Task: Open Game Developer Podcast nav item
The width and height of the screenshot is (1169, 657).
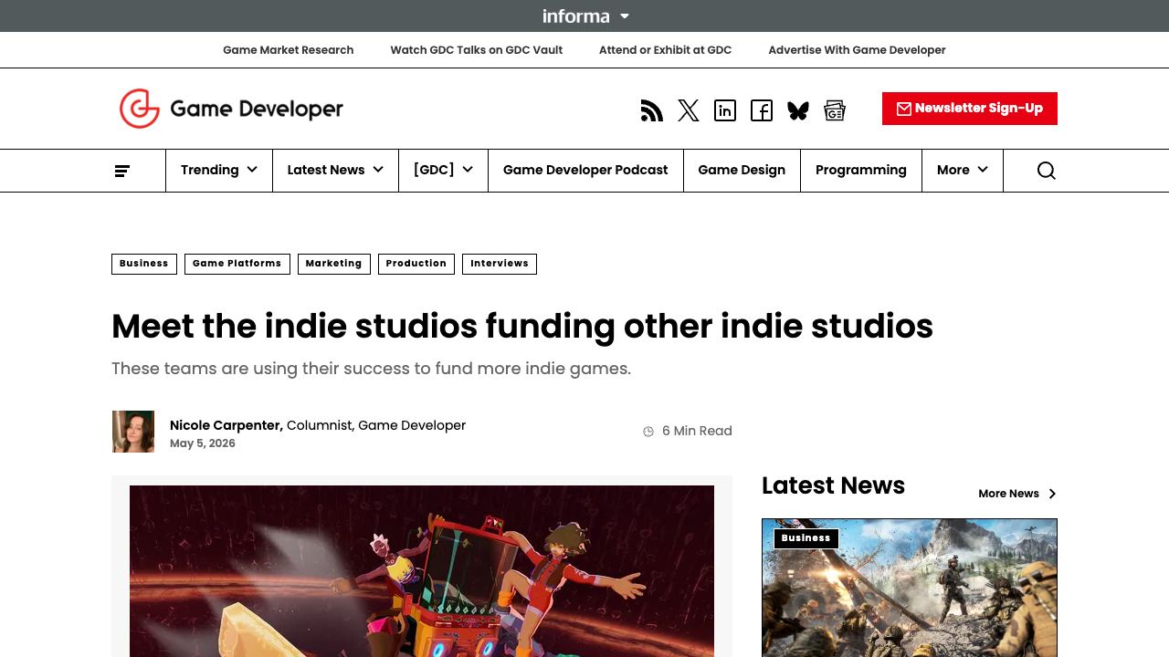Action: click(585, 171)
